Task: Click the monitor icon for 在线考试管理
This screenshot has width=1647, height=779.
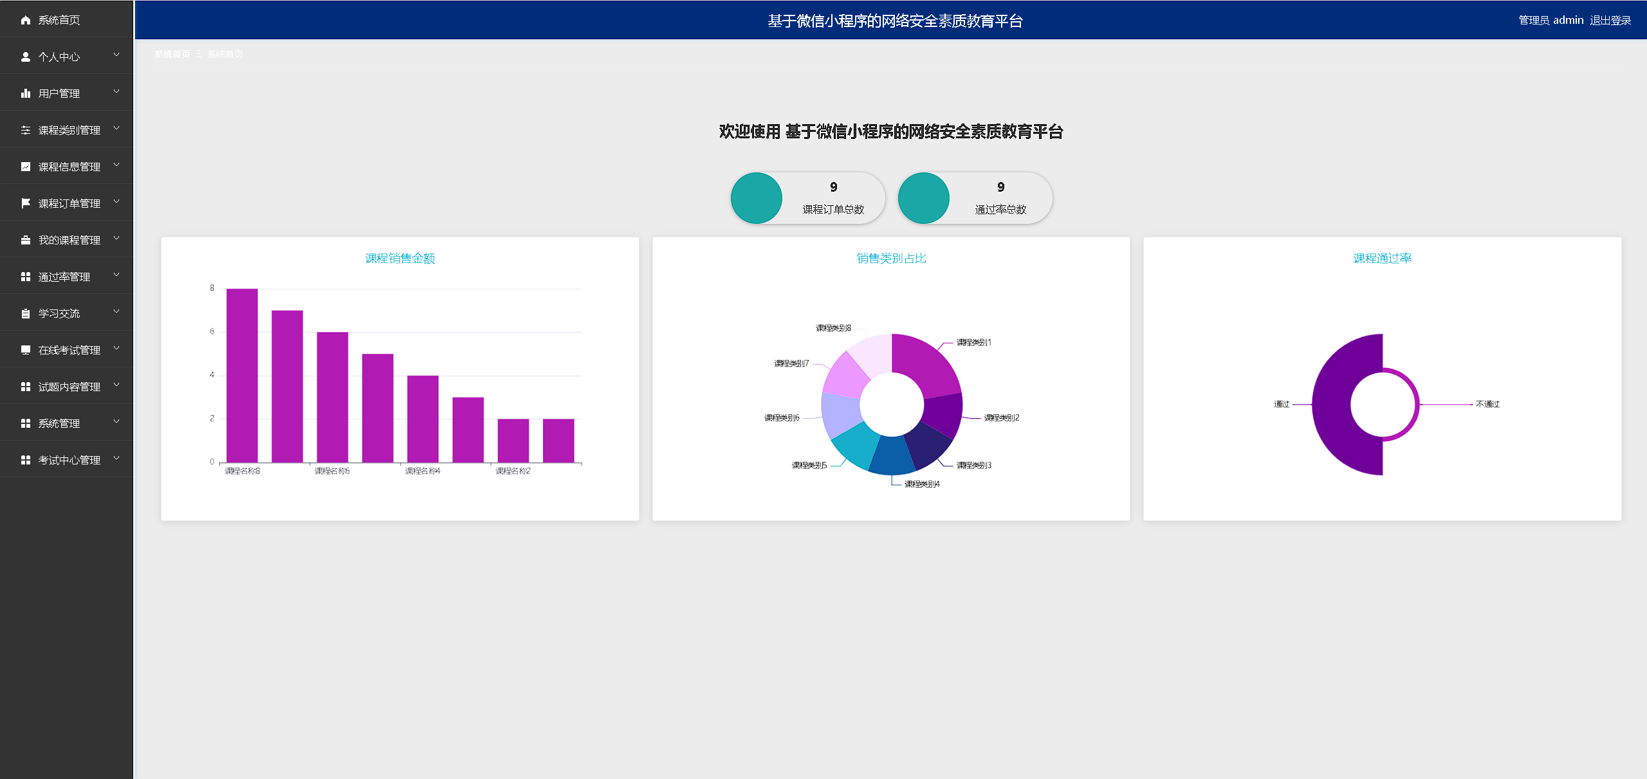Action: (26, 351)
